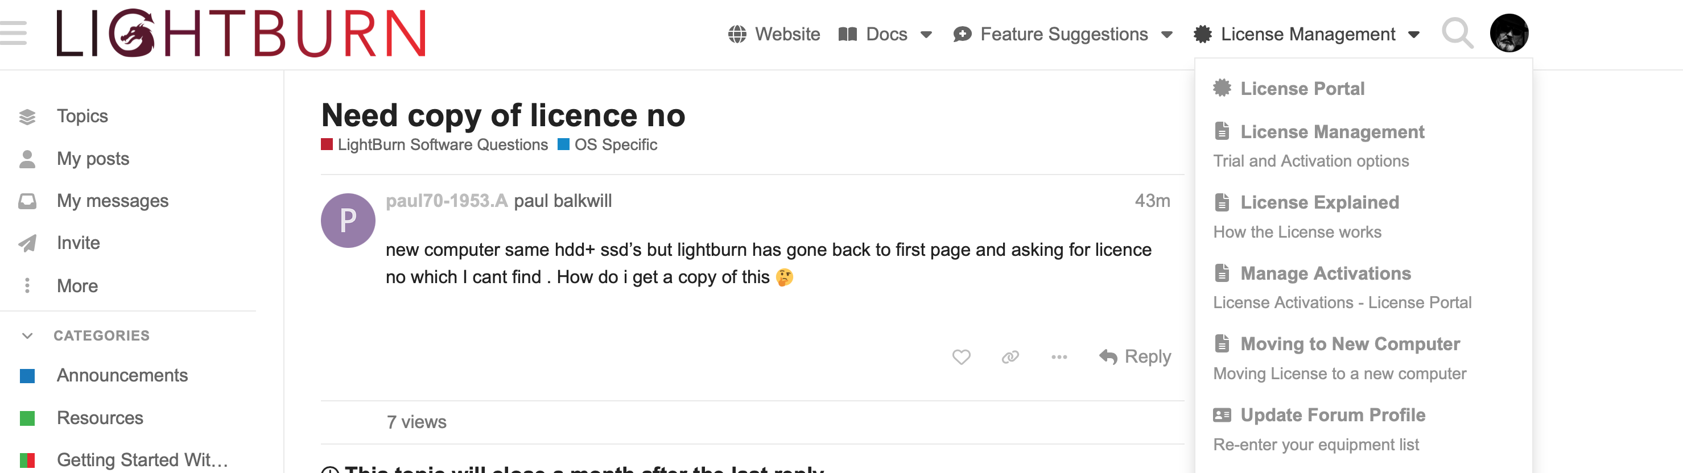This screenshot has height=473, width=1683.
Task: Open the LightBurn Software Questions category
Action: click(442, 145)
